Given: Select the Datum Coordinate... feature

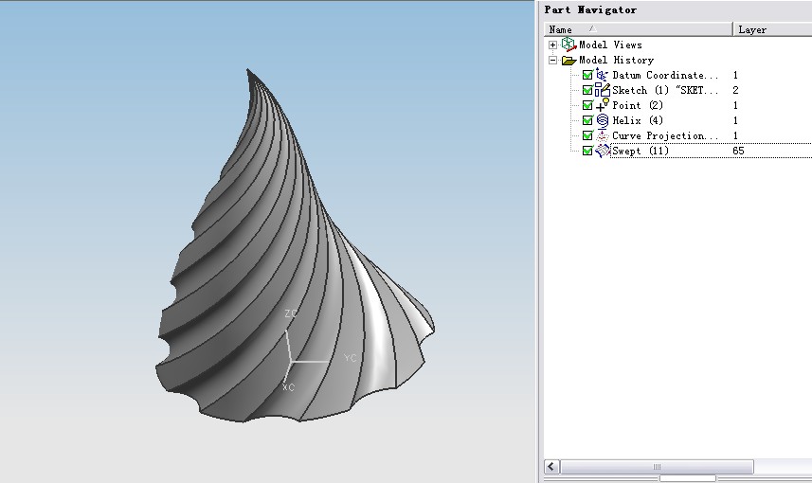Looking at the screenshot, I should point(665,75).
